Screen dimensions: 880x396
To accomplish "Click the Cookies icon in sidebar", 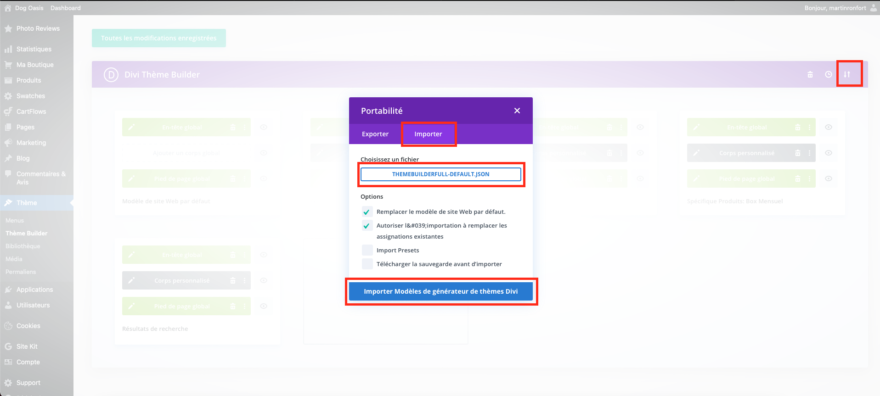I will coord(8,326).
